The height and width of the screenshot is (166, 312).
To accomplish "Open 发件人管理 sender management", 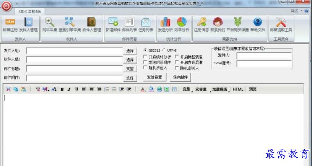I will (28, 25).
